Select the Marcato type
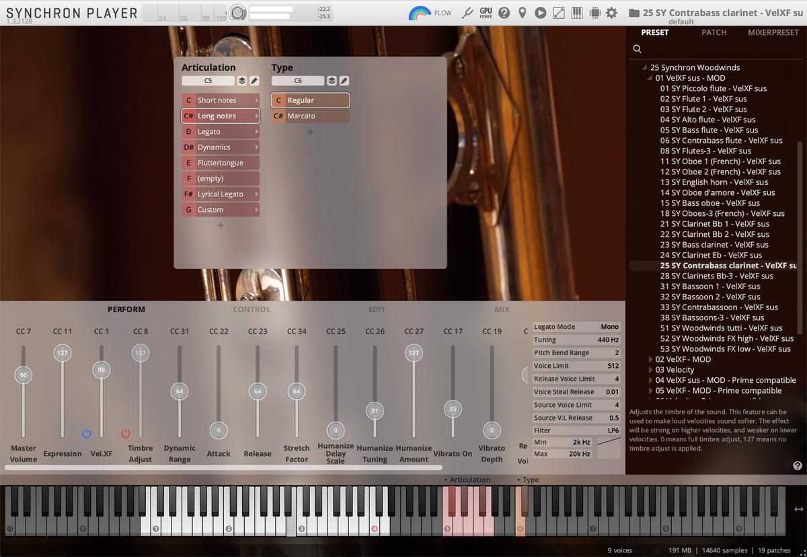 310,116
